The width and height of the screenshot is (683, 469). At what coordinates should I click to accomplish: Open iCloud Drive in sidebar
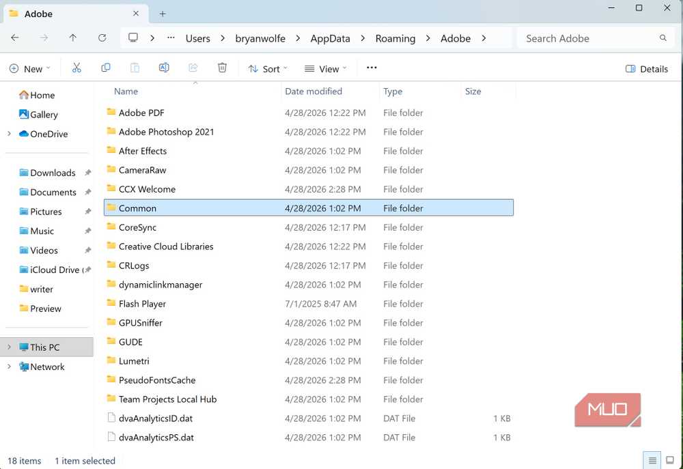coord(55,270)
